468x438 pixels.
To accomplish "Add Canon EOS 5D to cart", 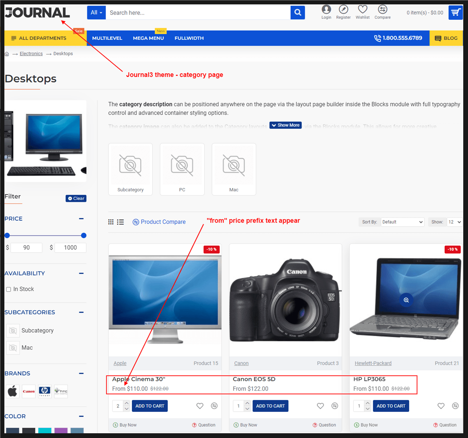I will [x=270, y=406].
